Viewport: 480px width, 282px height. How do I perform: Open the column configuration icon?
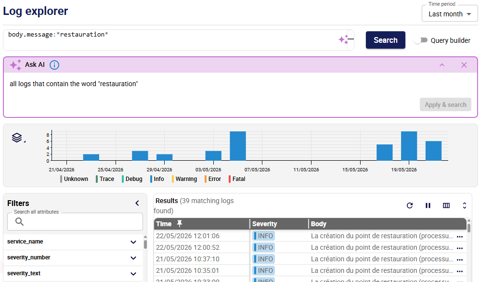(446, 205)
